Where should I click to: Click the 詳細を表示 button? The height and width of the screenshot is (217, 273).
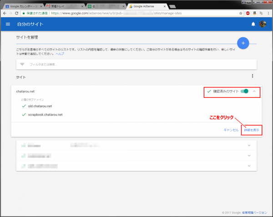252,130
